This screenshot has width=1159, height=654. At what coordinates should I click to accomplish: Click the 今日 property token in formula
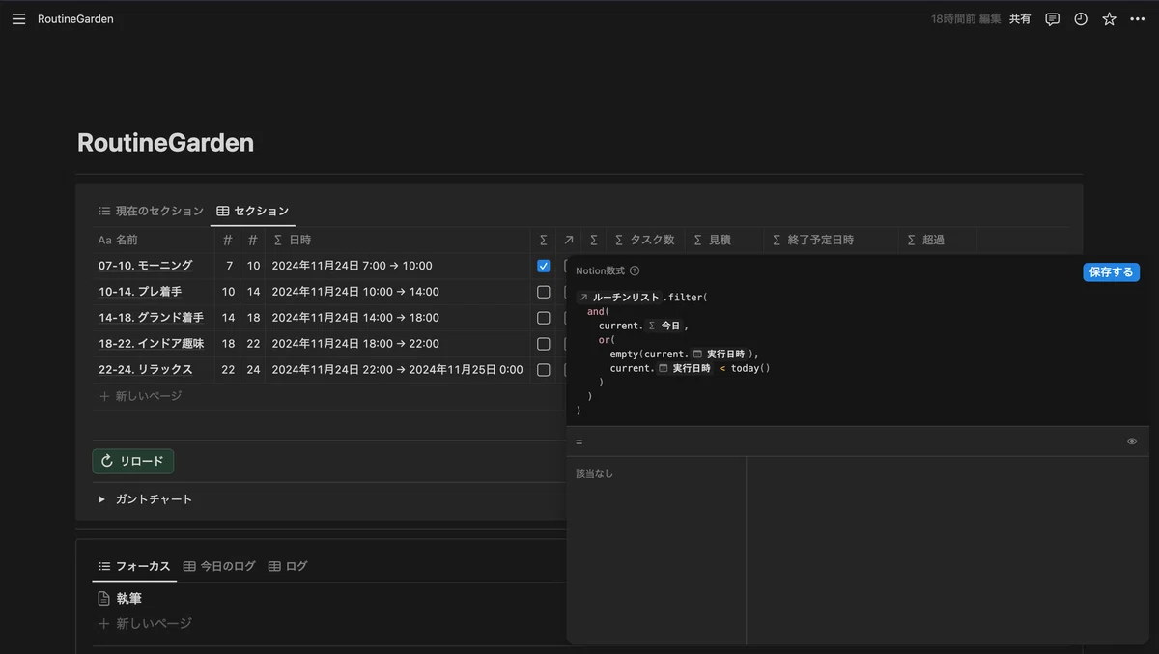coord(665,326)
